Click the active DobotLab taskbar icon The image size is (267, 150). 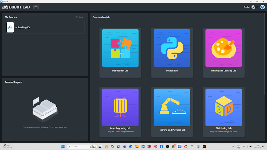click(x=180, y=147)
